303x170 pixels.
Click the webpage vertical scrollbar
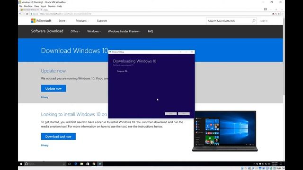click(284, 57)
